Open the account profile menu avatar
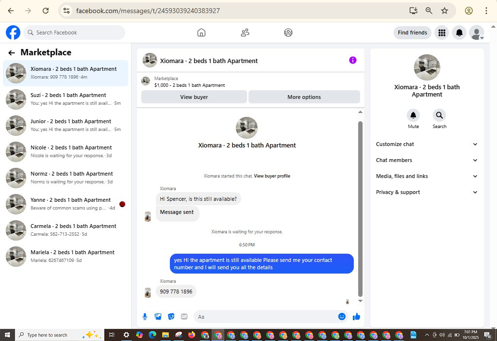The width and height of the screenshot is (497, 341). tap(477, 32)
